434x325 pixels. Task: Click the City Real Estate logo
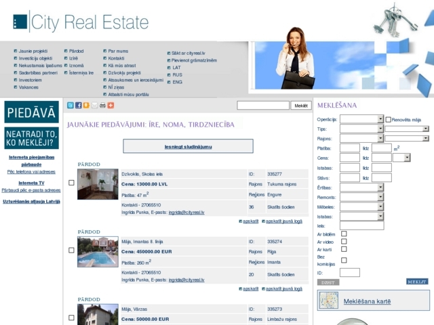pos(81,22)
